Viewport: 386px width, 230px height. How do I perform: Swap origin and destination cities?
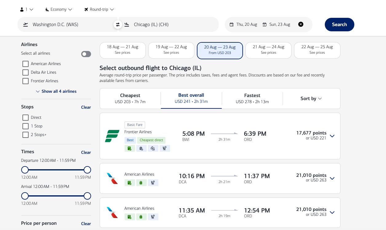117,25
